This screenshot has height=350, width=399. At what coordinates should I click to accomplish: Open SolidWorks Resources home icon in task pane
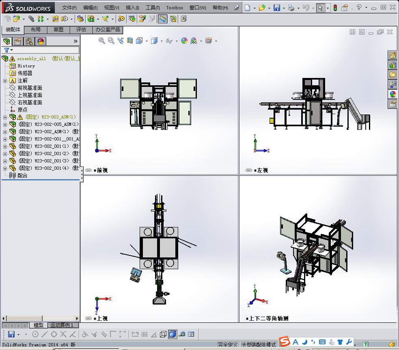pos(393,55)
